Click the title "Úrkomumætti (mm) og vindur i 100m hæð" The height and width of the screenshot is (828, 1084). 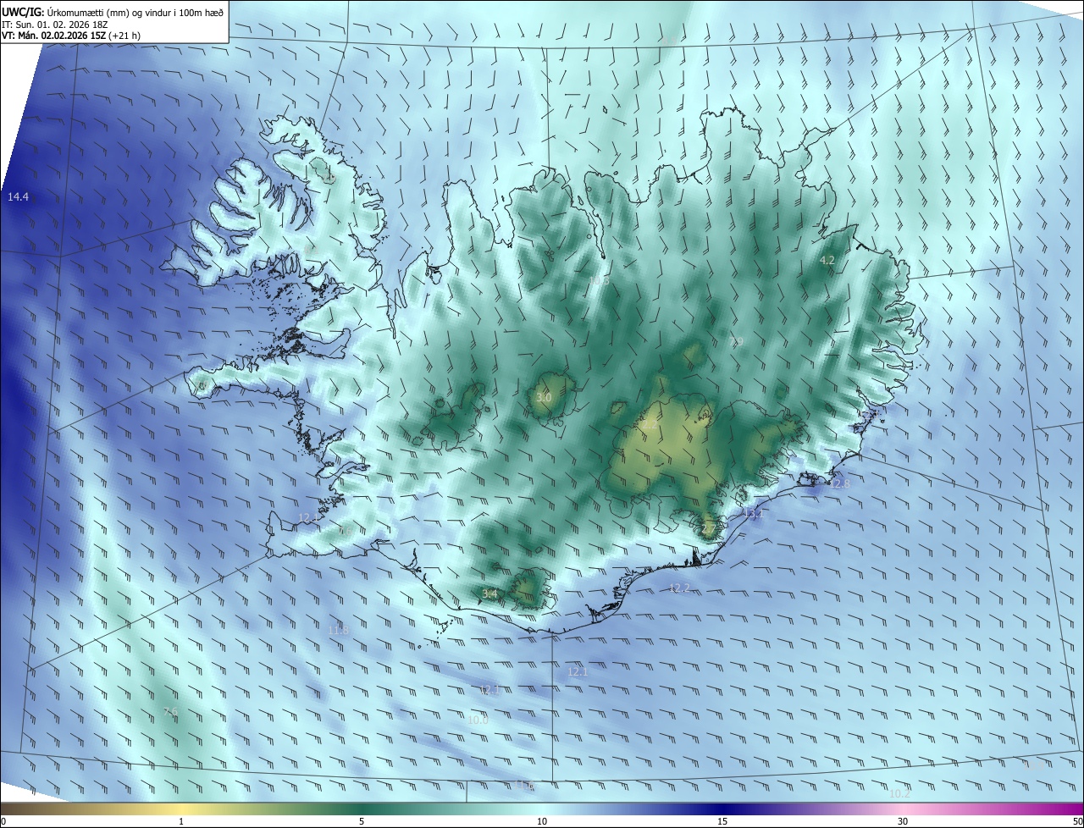[x=135, y=12]
